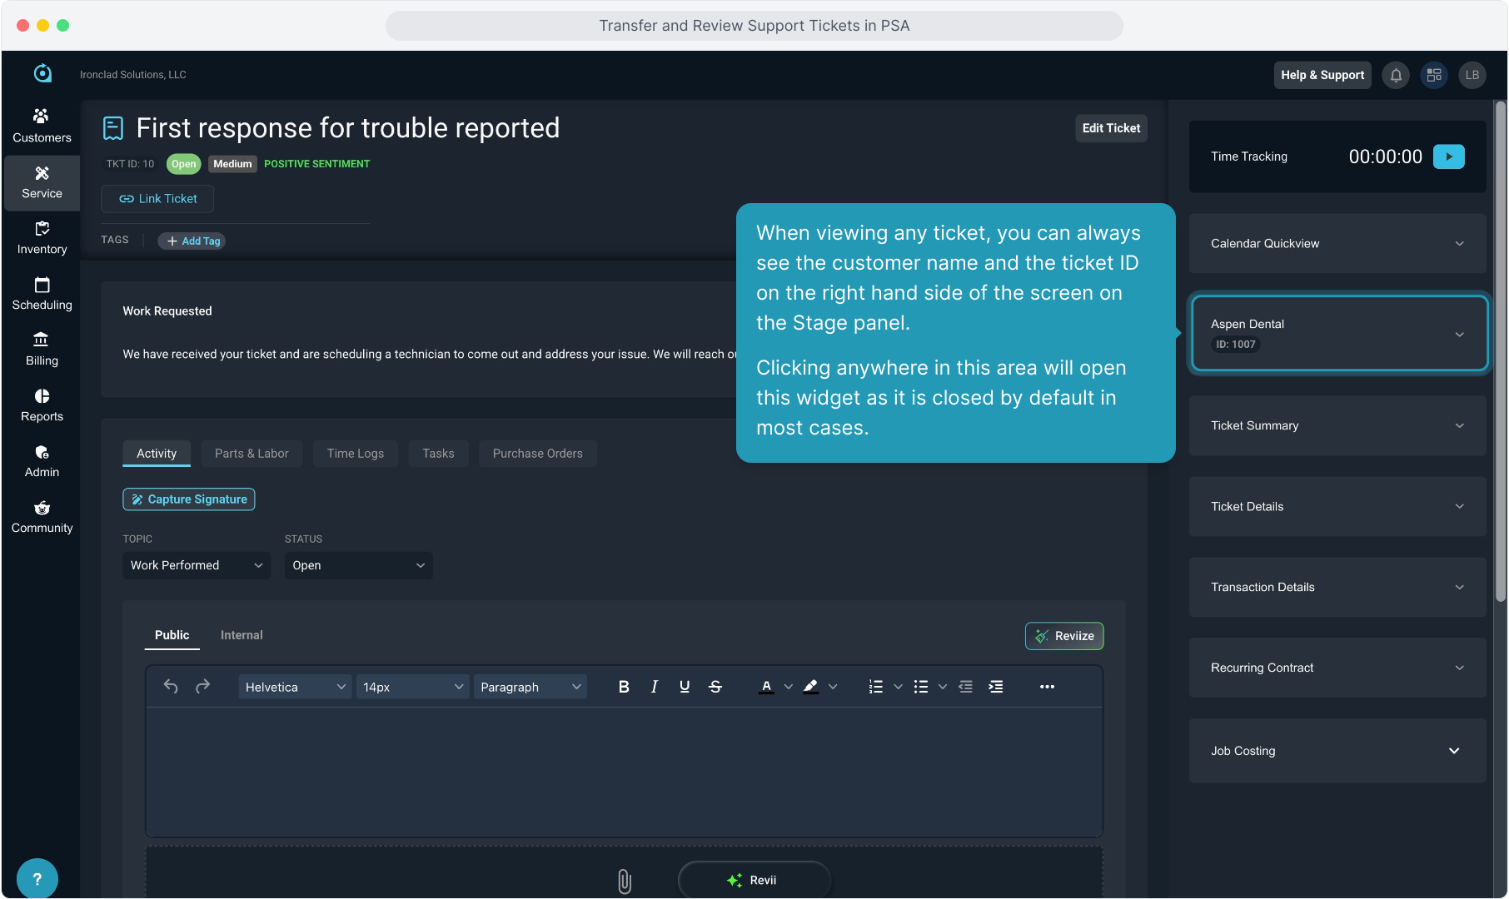Click the Edit Ticket button

pos(1111,128)
